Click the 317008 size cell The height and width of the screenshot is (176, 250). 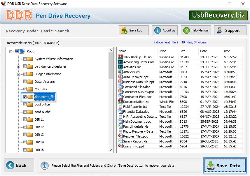click(x=185, y=57)
